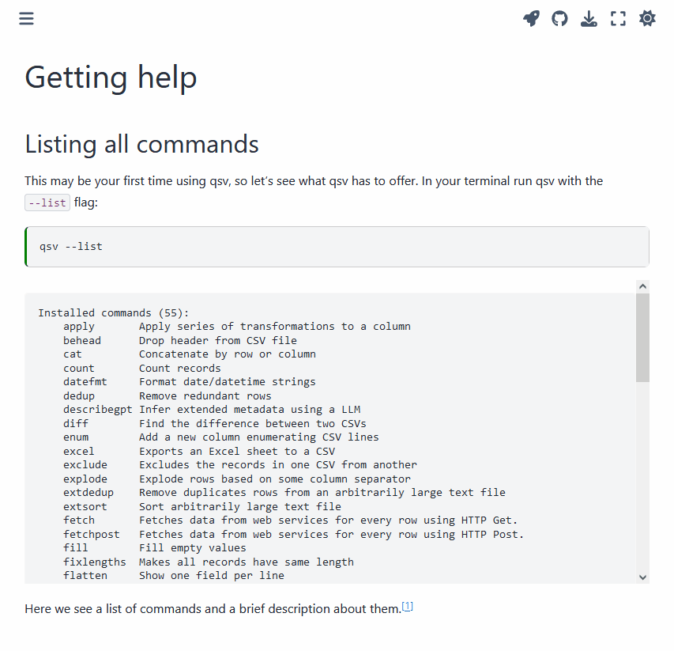Screen dimensions: 674x651
Task: Click the output scrollbar up arrow
Action: [x=642, y=286]
